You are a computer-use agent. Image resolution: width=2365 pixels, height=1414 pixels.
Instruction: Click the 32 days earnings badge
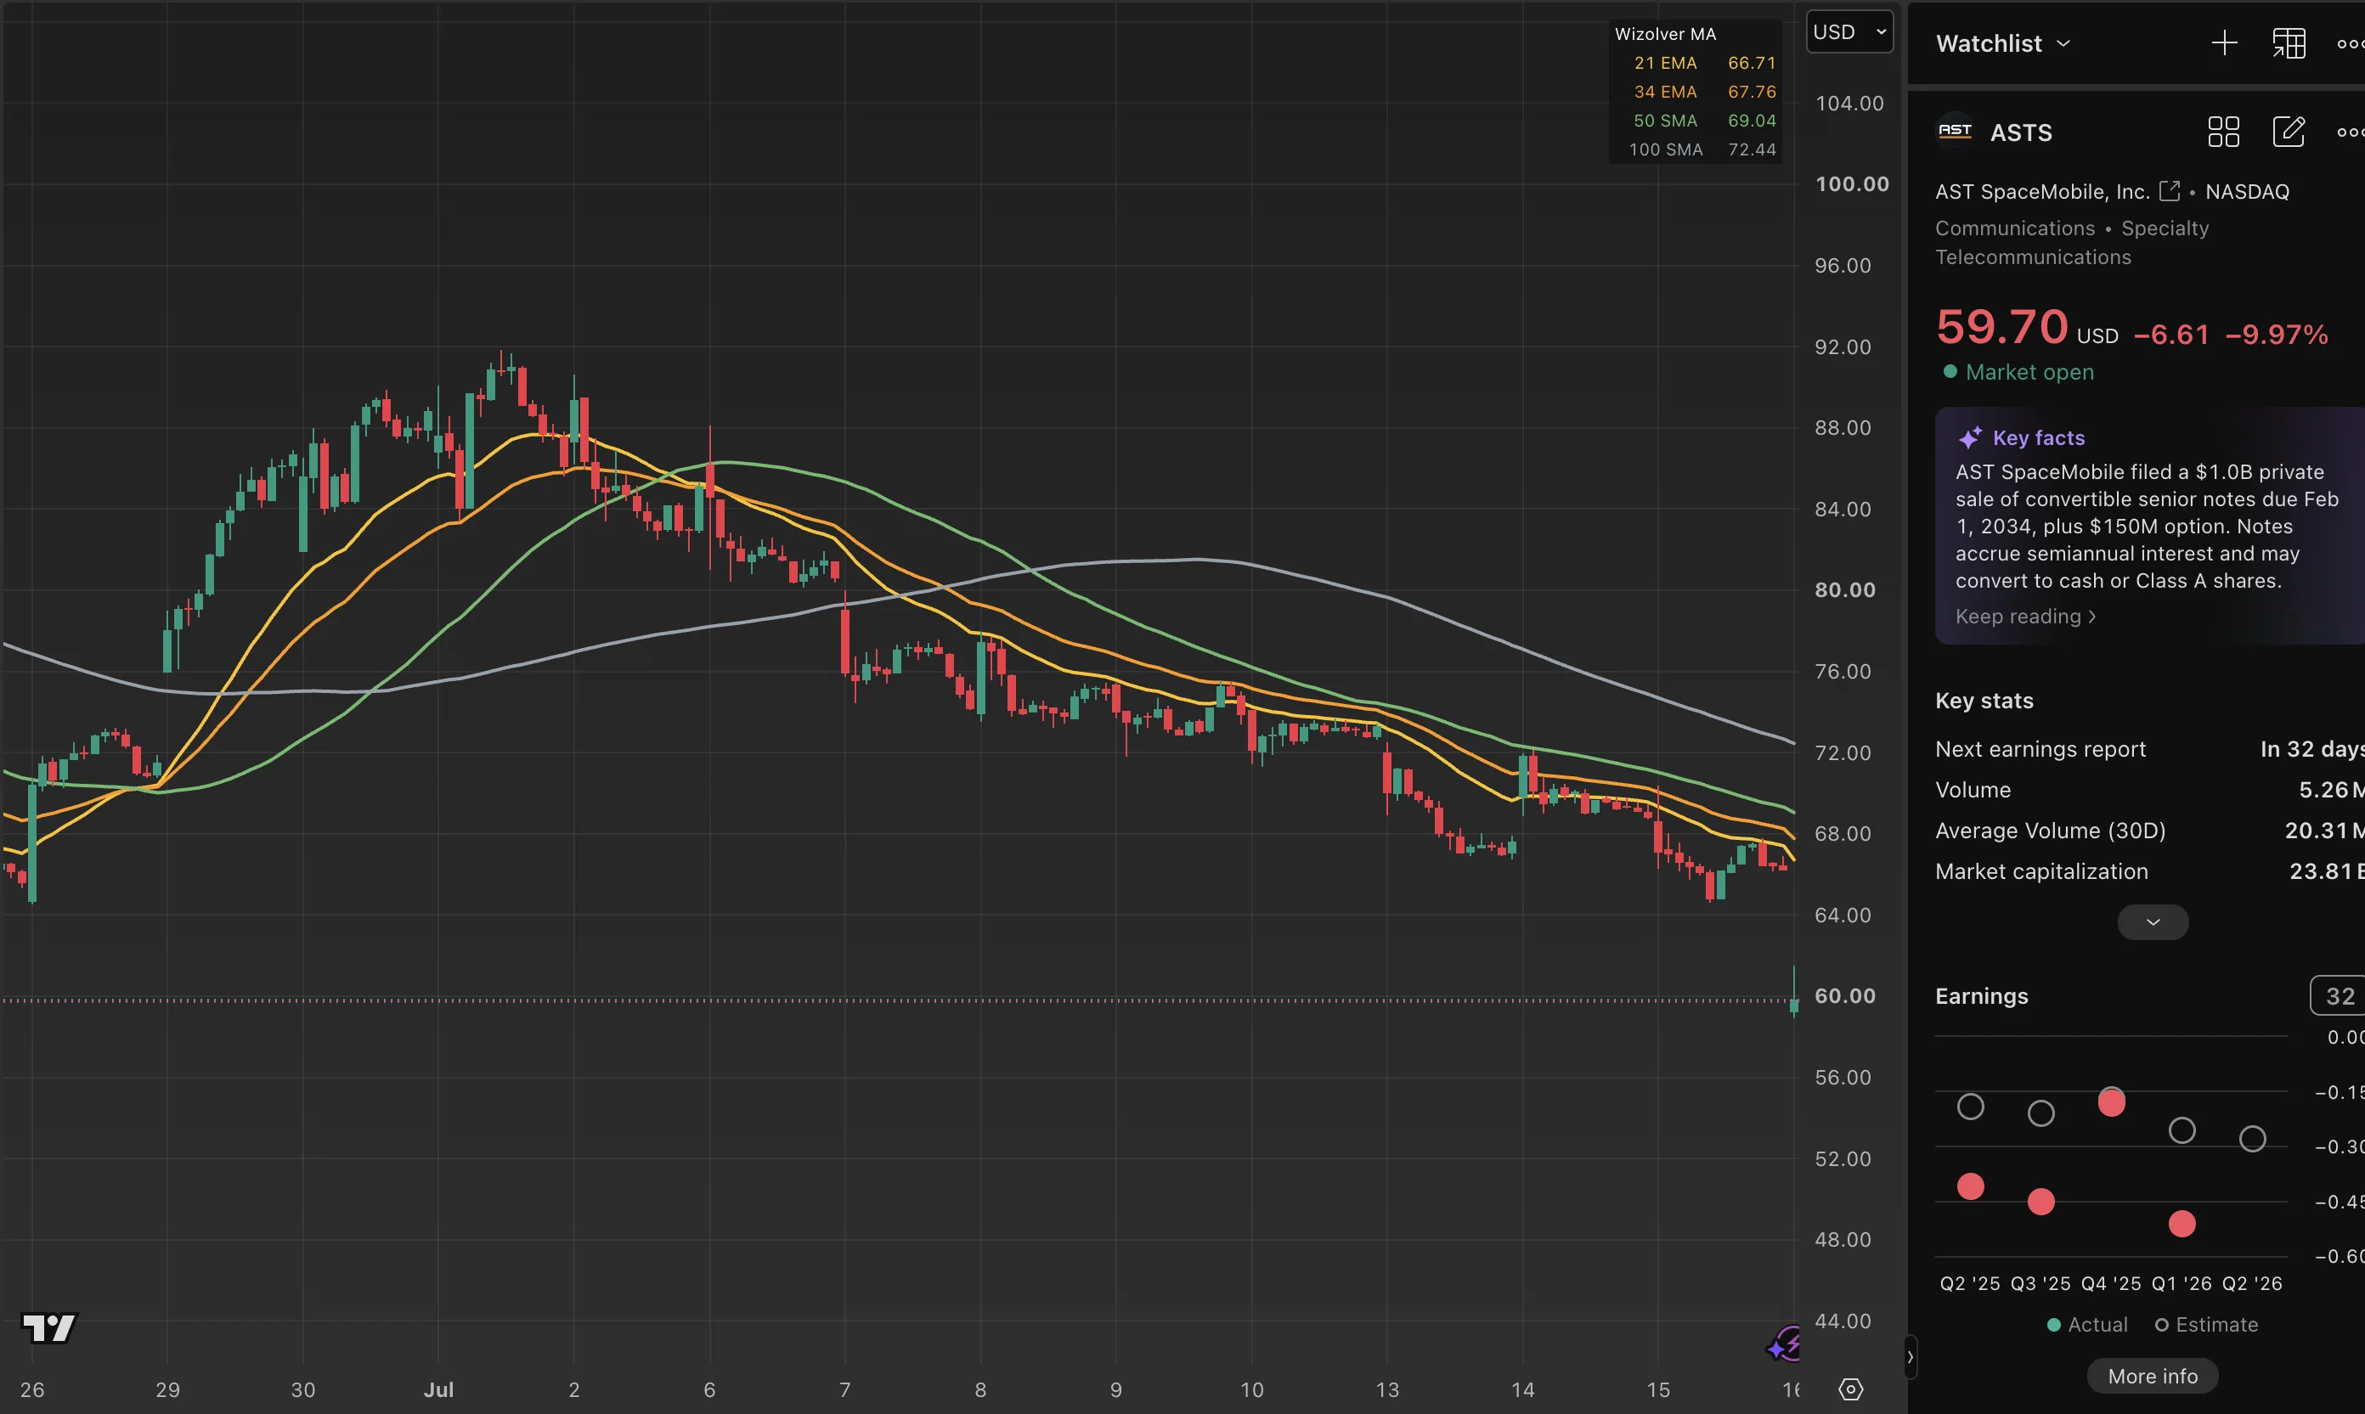2339,995
